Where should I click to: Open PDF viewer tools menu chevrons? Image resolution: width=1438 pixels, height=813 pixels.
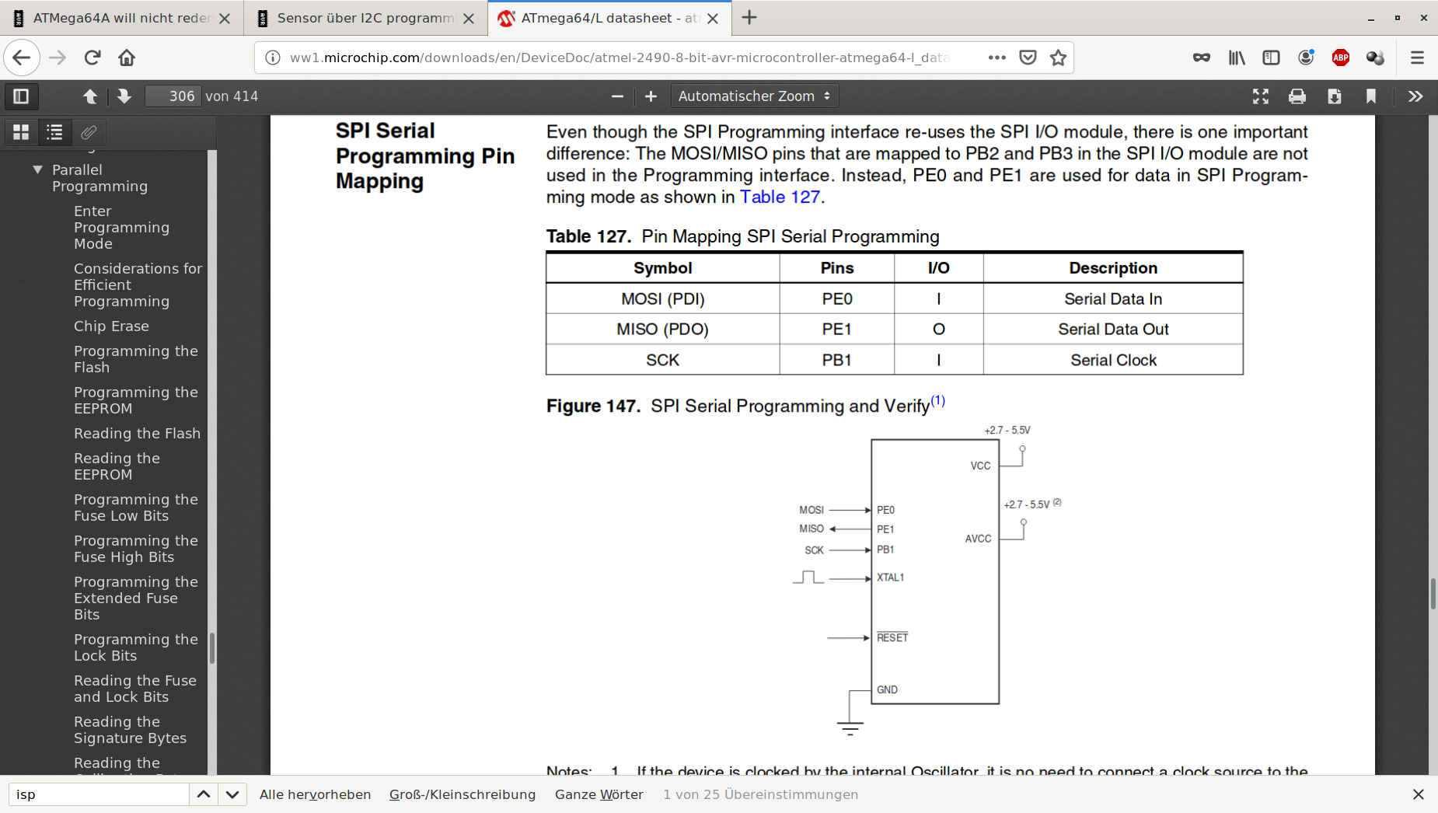1415,96
